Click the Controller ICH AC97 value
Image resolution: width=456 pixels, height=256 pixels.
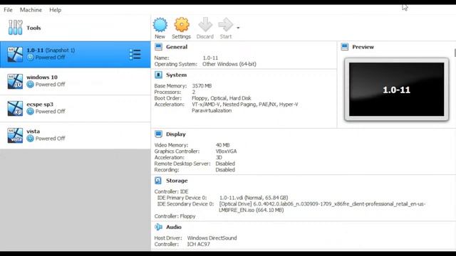click(198, 245)
